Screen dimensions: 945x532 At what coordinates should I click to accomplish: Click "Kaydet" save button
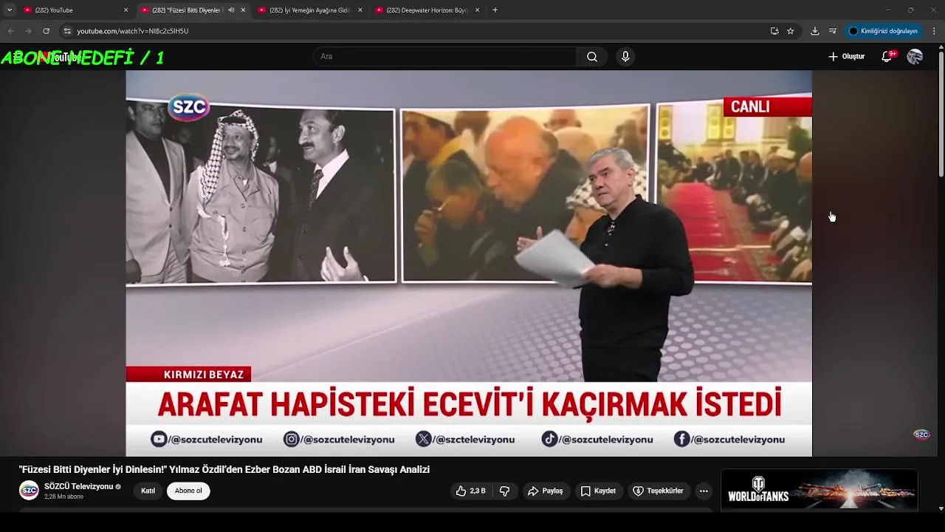[598, 491]
